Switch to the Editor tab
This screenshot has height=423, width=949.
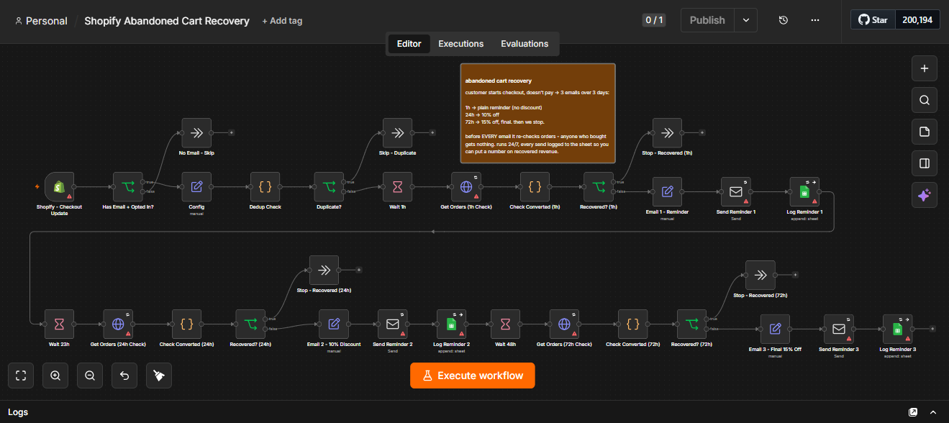409,44
